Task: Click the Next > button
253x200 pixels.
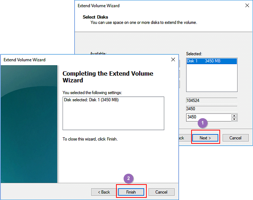Action: coord(205,138)
